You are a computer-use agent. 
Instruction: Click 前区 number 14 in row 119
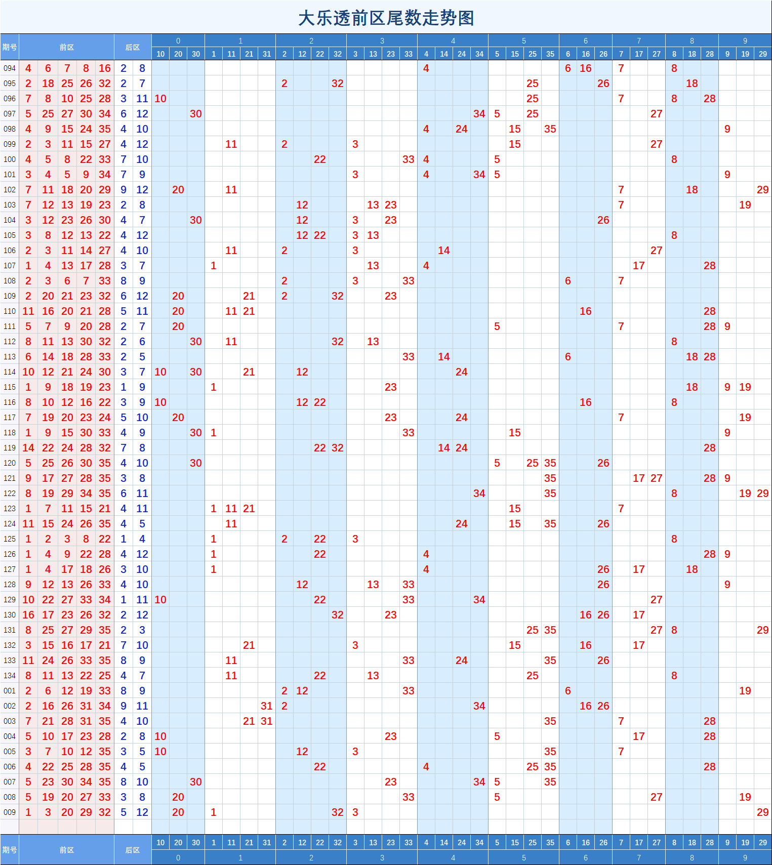[28, 448]
